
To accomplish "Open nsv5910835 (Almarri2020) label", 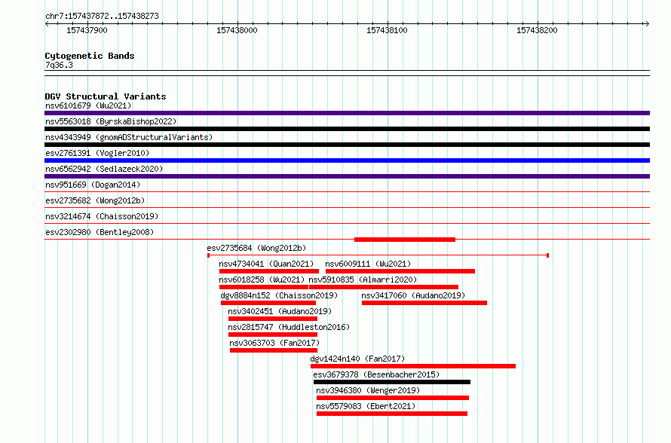I will point(363,280).
